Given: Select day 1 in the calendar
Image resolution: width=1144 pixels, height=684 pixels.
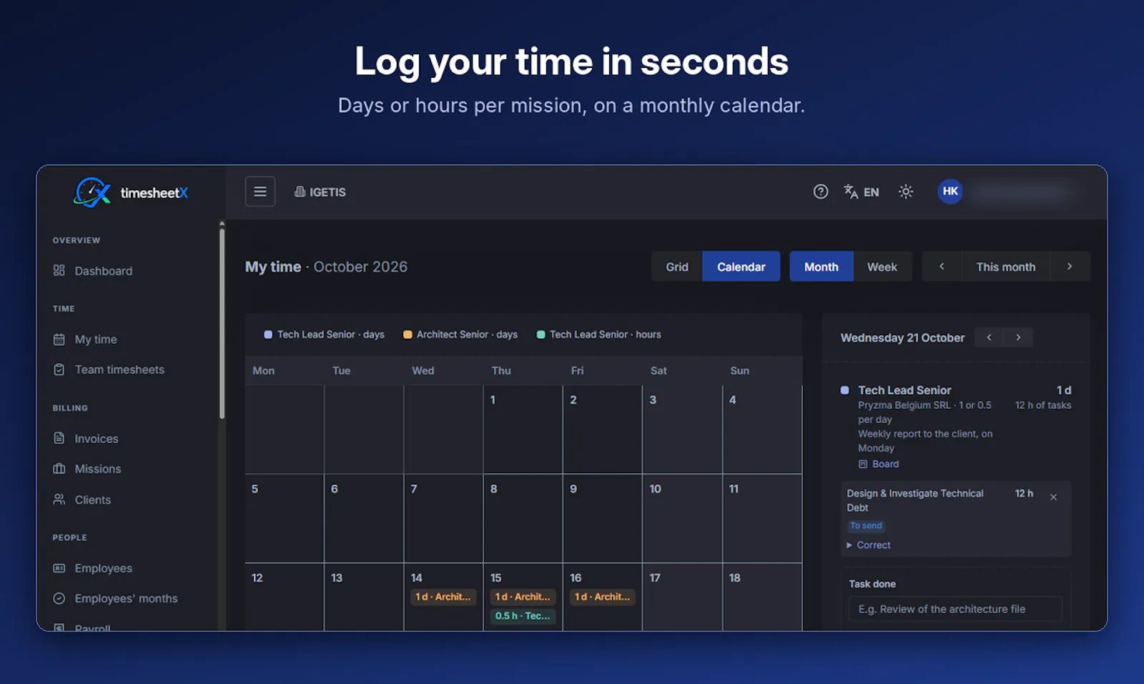Looking at the screenshot, I should pos(523,430).
